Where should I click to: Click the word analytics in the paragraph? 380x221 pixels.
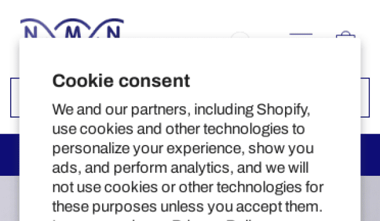click(200, 168)
